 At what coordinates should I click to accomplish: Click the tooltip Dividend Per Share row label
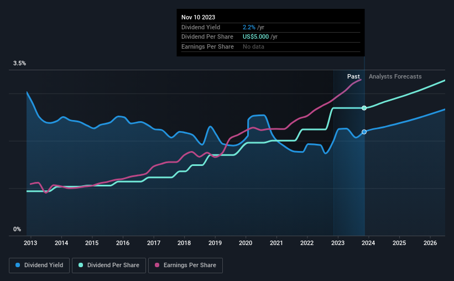point(207,37)
